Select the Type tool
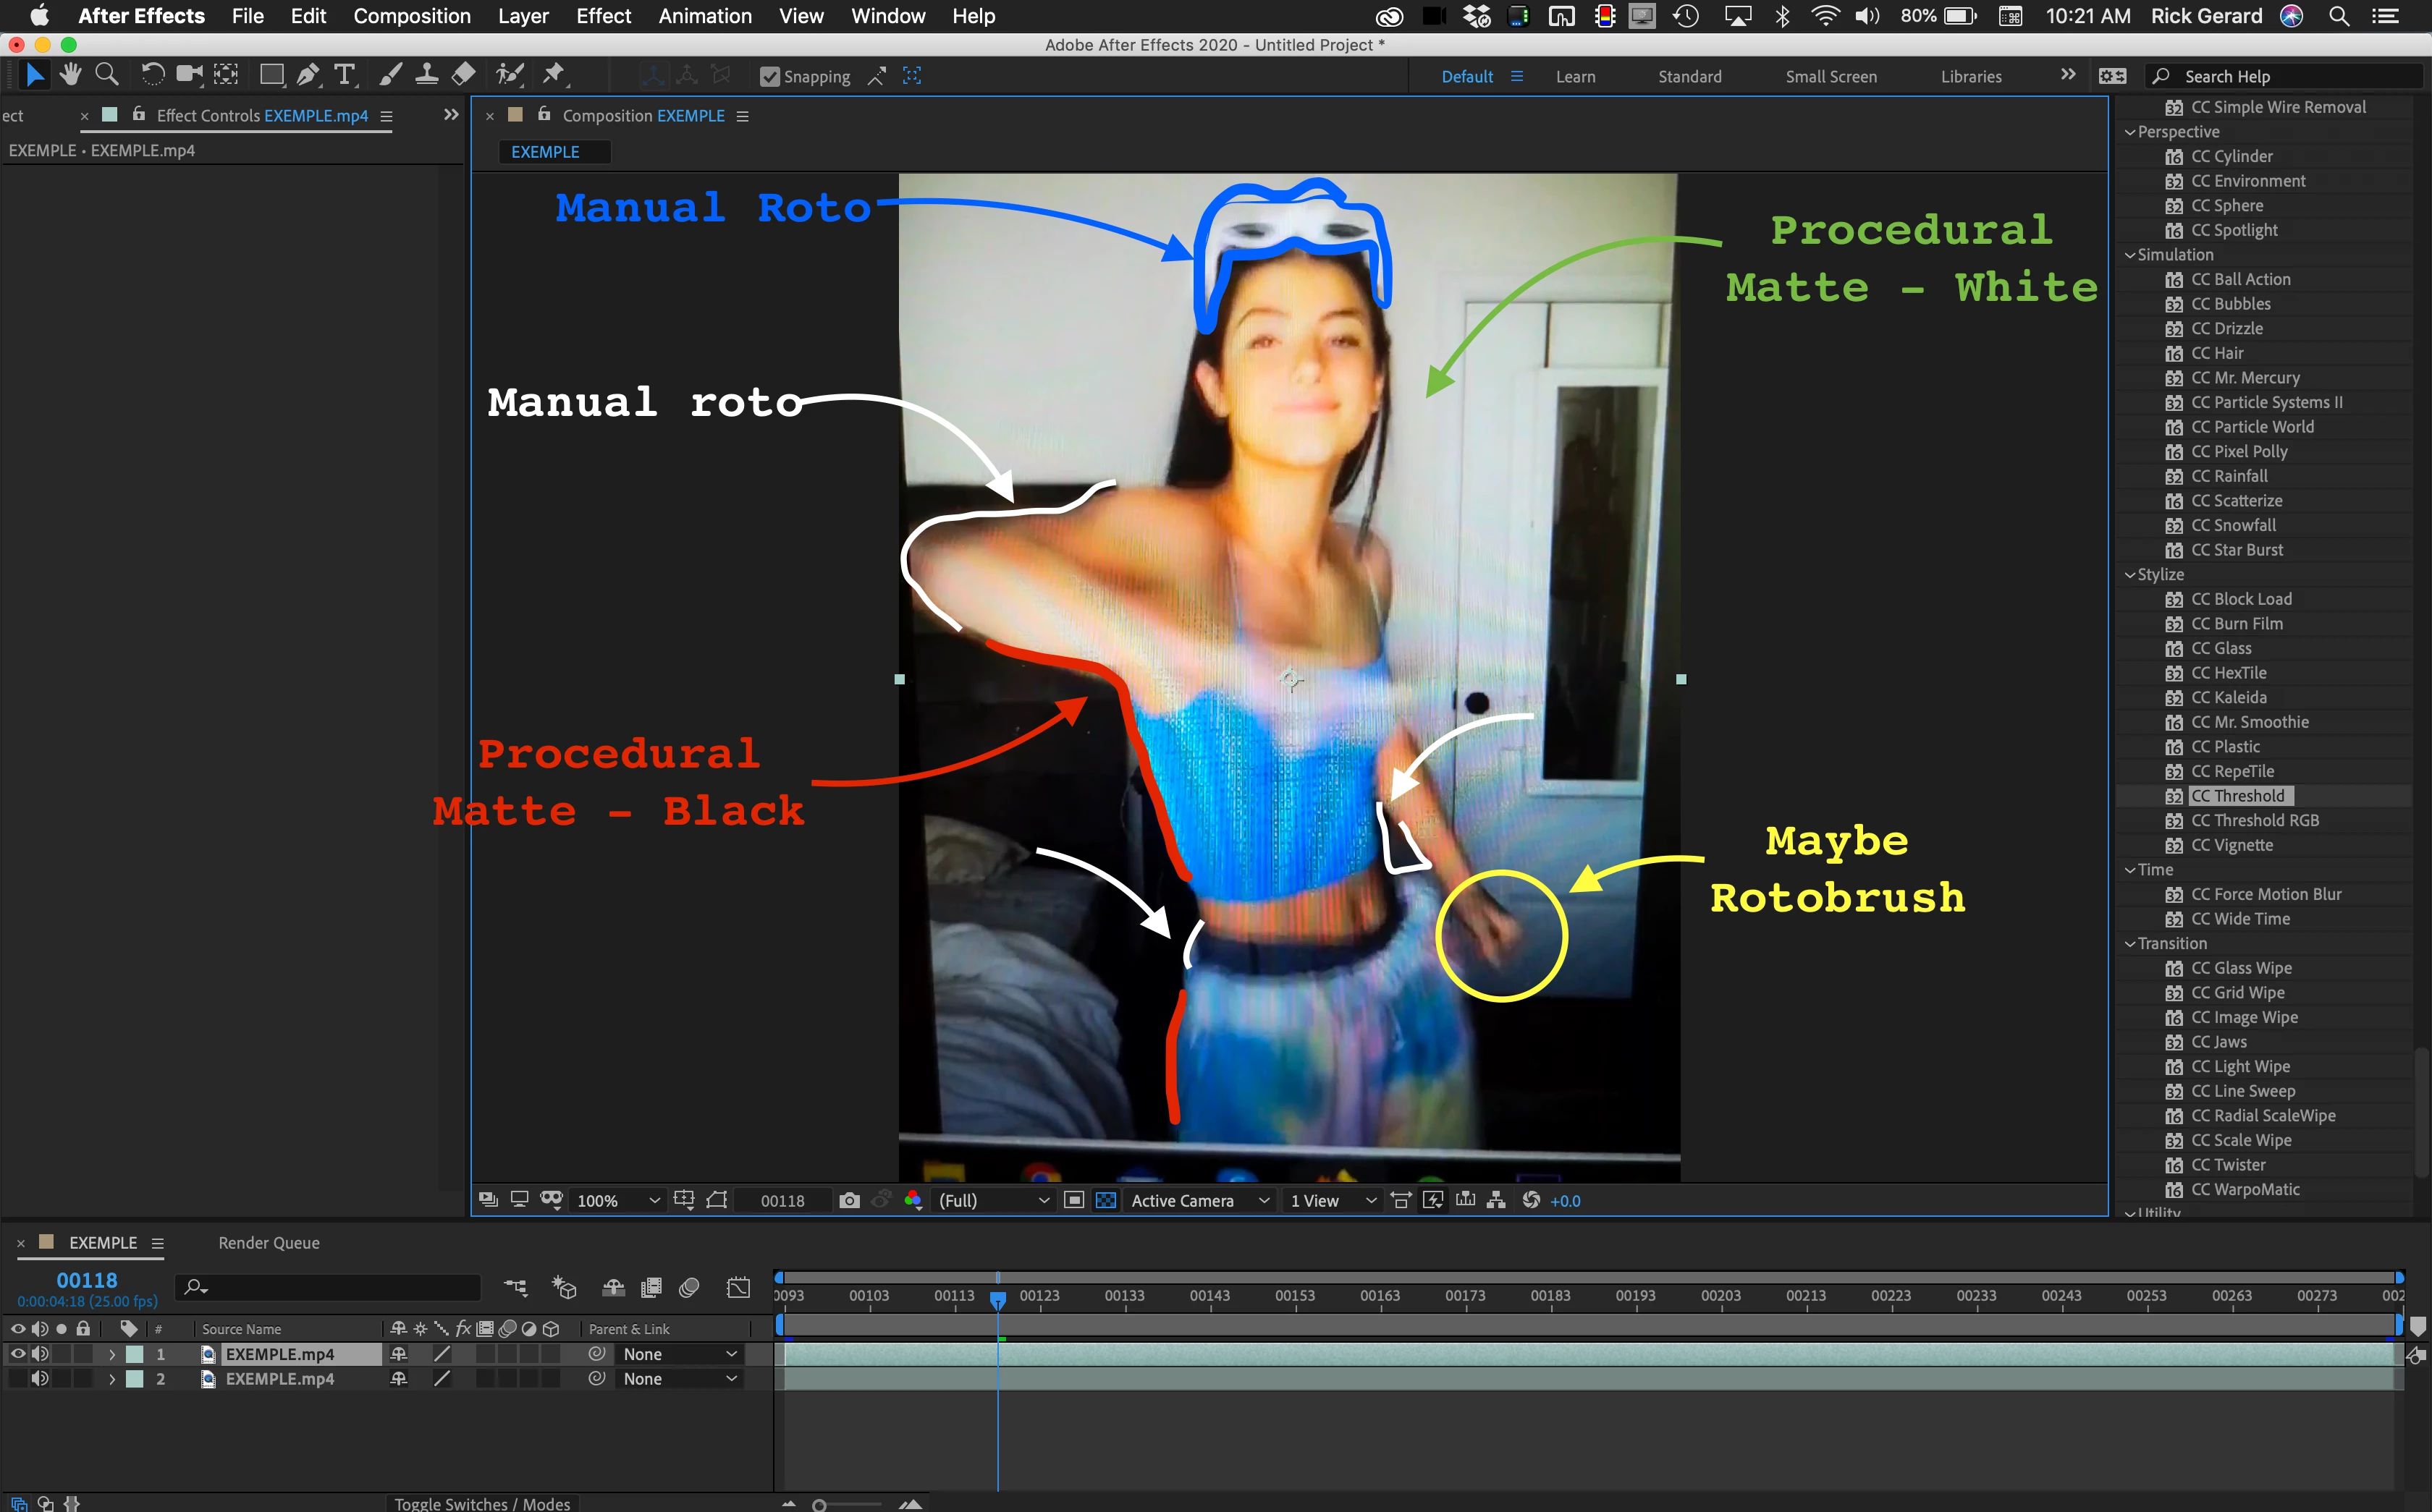The width and height of the screenshot is (2432, 1512). (344, 75)
